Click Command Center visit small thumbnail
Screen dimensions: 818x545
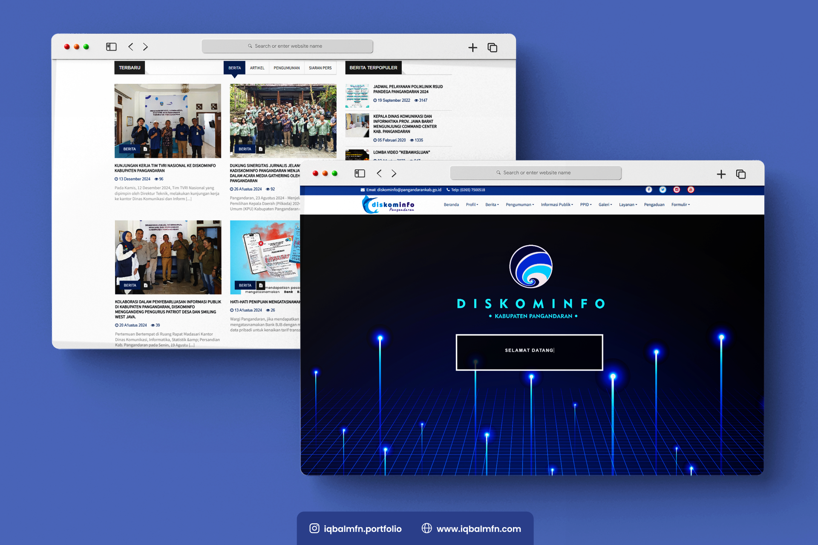(x=357, y=125)
